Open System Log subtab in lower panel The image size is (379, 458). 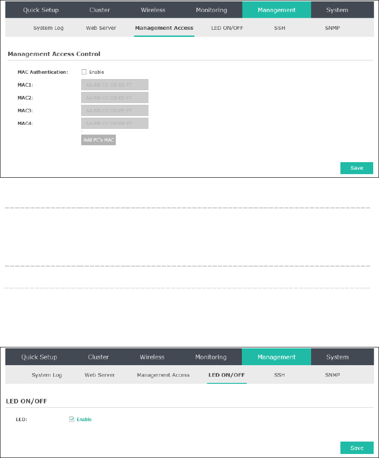click(x=47, y=375)
